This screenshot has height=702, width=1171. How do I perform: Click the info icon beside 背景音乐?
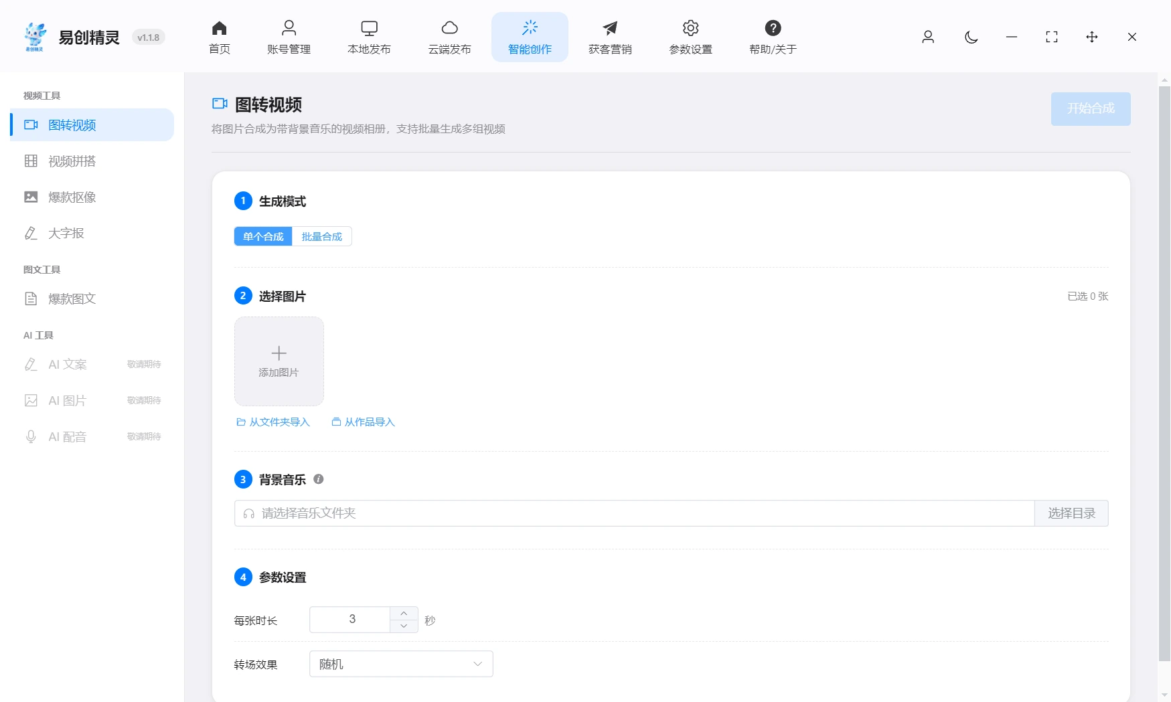(319, 479)
